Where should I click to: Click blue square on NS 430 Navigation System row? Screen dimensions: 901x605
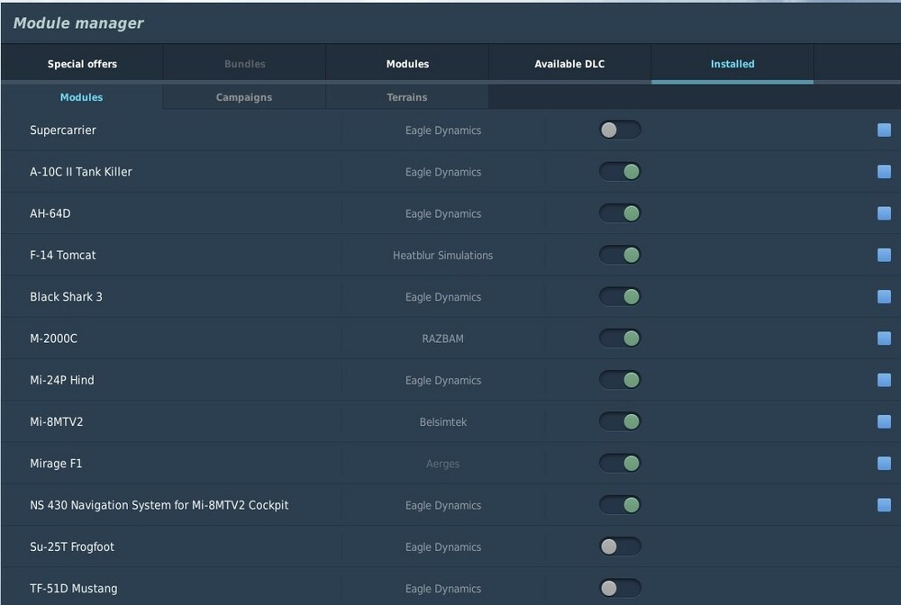click(x=884, y=505)
